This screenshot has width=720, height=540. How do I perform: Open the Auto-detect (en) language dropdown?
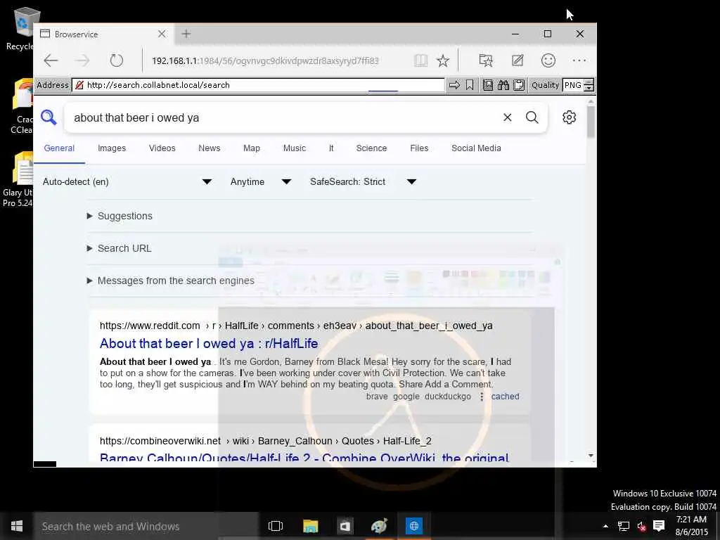point(127,182)
